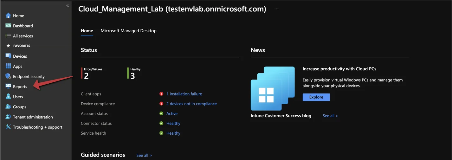Click See all next to Guided scenarios
452x160 pixels.
point(144,155)
